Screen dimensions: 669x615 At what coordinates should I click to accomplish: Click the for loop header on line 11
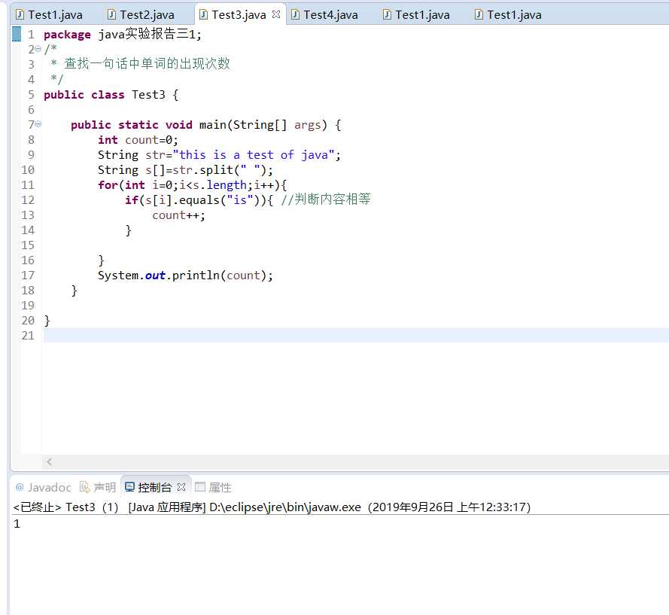(x=193, y=184)
